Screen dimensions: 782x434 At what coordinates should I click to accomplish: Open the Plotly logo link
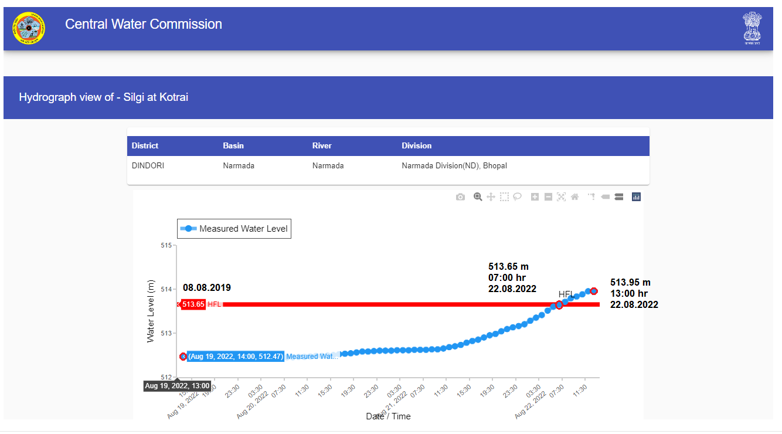pyautogui.click(x=636, y=197)
